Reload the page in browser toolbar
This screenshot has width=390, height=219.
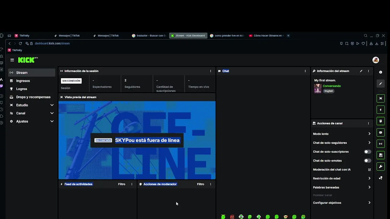20,43
